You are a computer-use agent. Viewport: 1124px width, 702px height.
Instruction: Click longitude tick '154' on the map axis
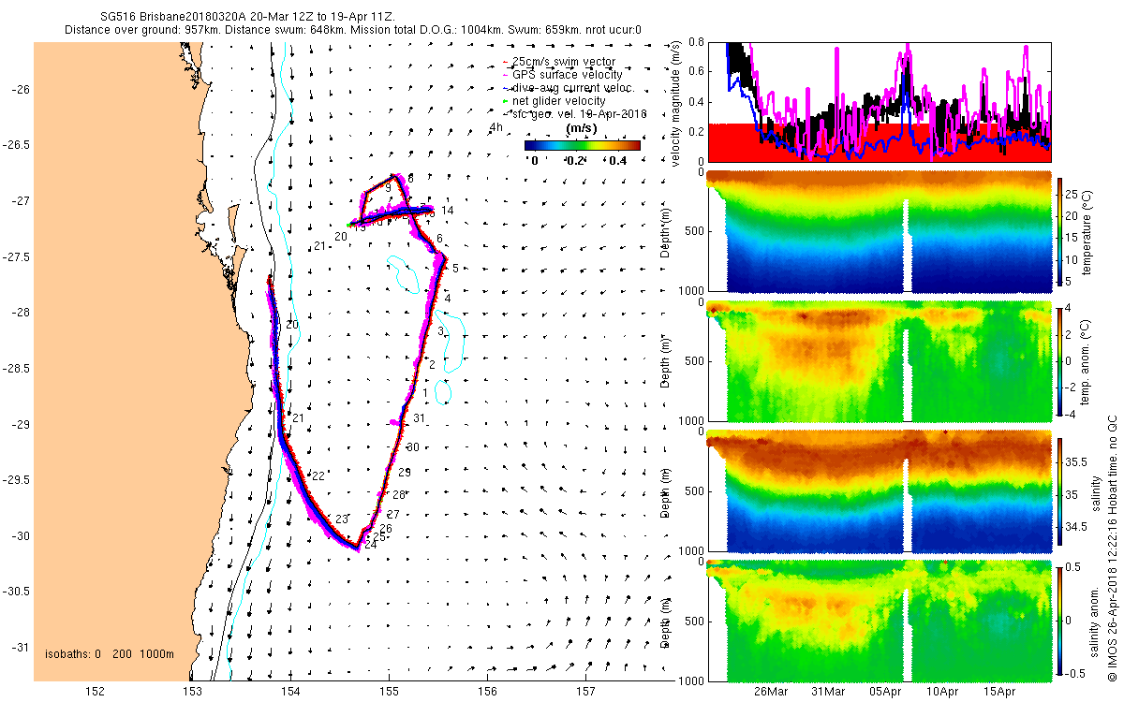coord(291,692)
